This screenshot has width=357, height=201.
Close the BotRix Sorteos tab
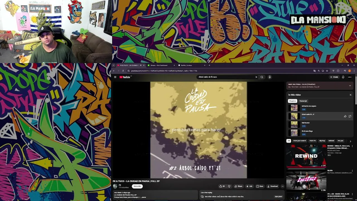tap(205, 65)
